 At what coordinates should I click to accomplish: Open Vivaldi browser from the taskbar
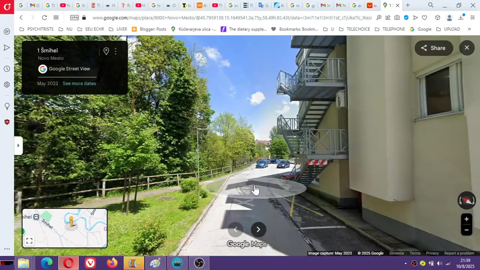[90, 263]
